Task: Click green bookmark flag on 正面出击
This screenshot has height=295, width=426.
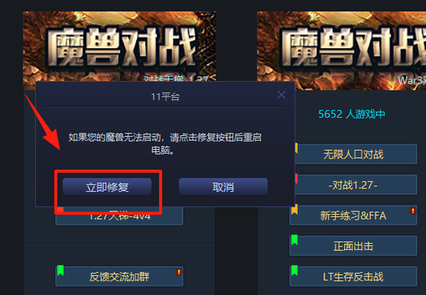Action: (294, 240)
